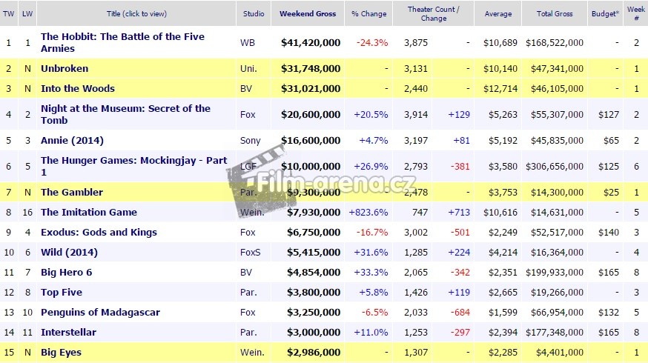Open The Hunger Games: Mockingjay - Part 1
The image size is (648, 363).
coord(133,166)
